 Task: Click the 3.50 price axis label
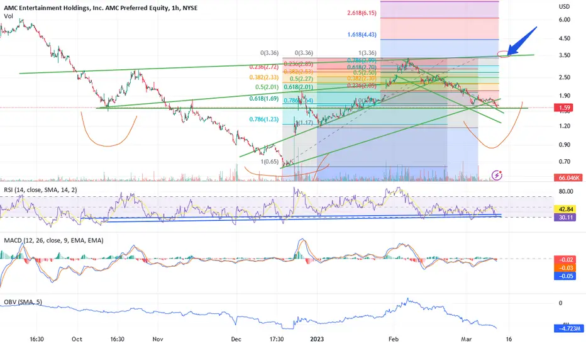(565, 55)
